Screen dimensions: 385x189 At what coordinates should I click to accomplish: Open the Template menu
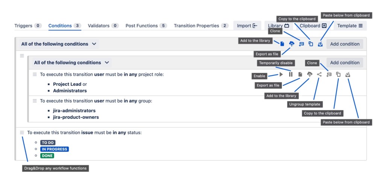click(x=350, y=25)
